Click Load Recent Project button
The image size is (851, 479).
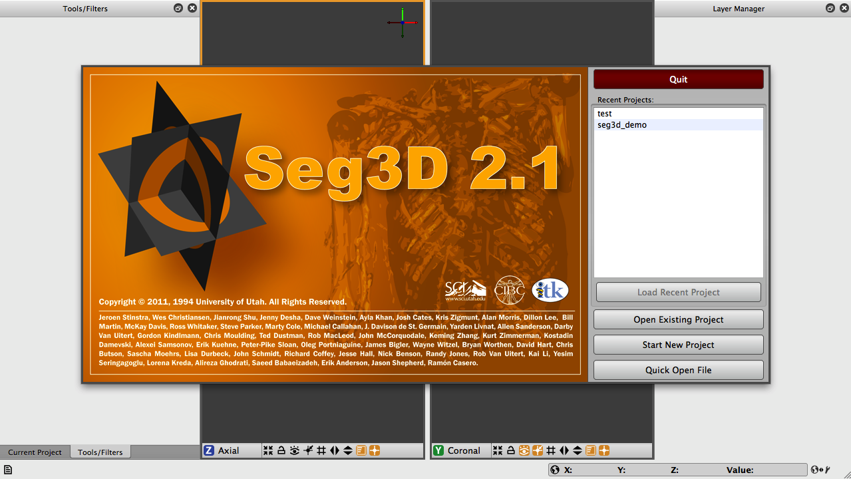(679, 292)
